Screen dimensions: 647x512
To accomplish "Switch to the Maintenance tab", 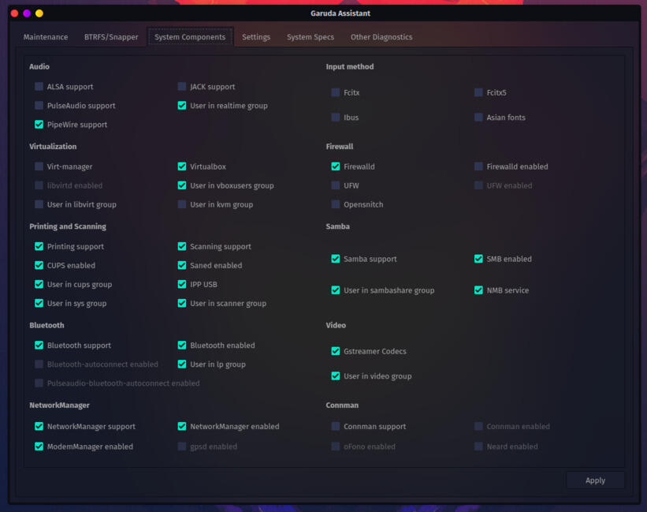I will pyautogui.click(x=46, y=37).
